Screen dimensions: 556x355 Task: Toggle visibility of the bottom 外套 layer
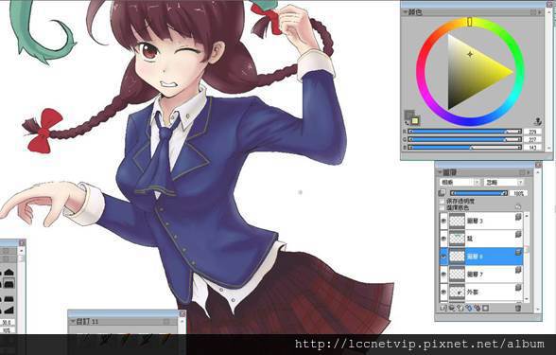pyautogui.click(x=443, y=292)
